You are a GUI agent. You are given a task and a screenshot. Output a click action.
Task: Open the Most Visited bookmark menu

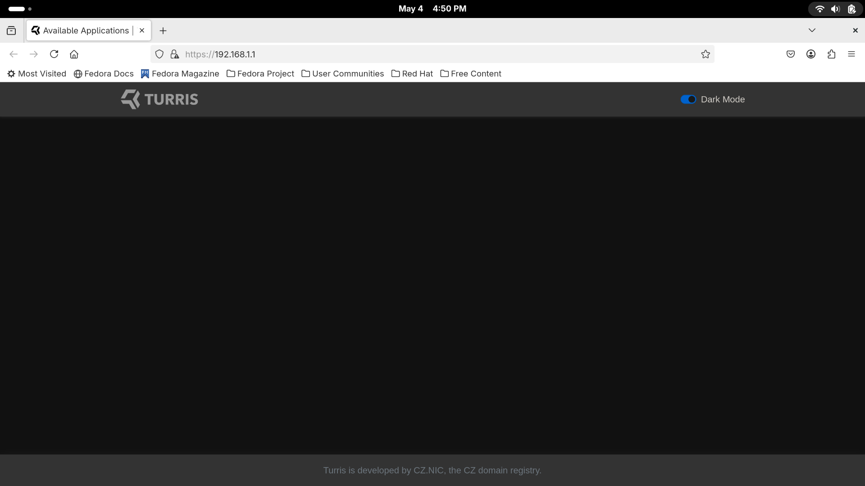pyautogui.click(x=36, y=74)
